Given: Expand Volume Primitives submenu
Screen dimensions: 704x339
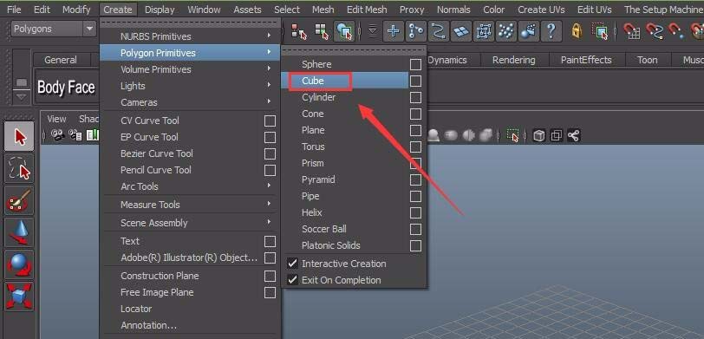Looking at the screenshot, I should 191,69.
